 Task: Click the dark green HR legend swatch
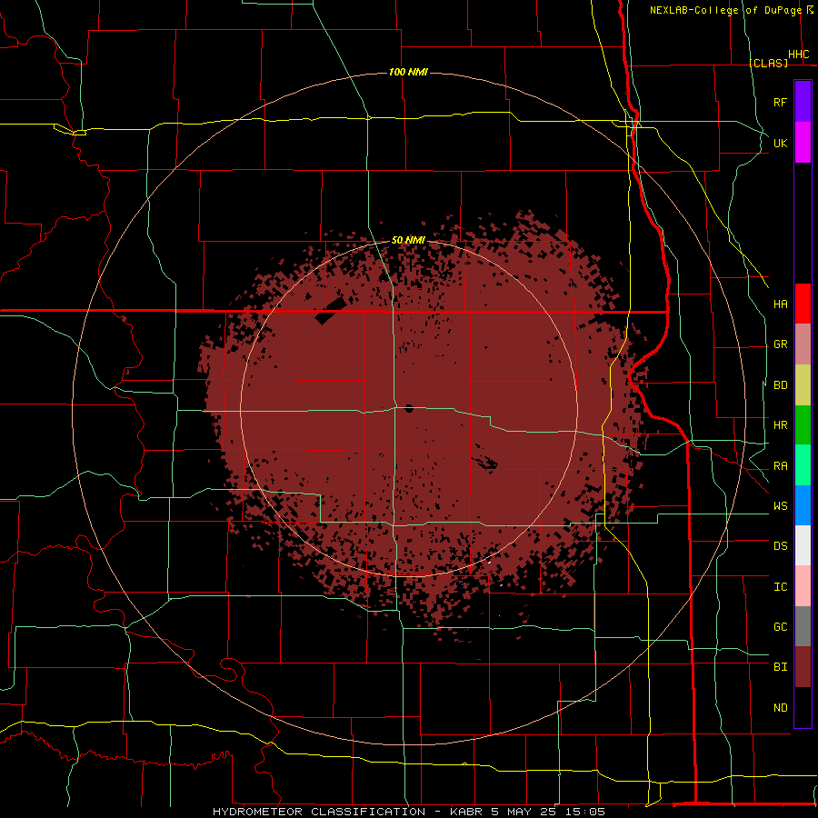[x=803, y=425]
